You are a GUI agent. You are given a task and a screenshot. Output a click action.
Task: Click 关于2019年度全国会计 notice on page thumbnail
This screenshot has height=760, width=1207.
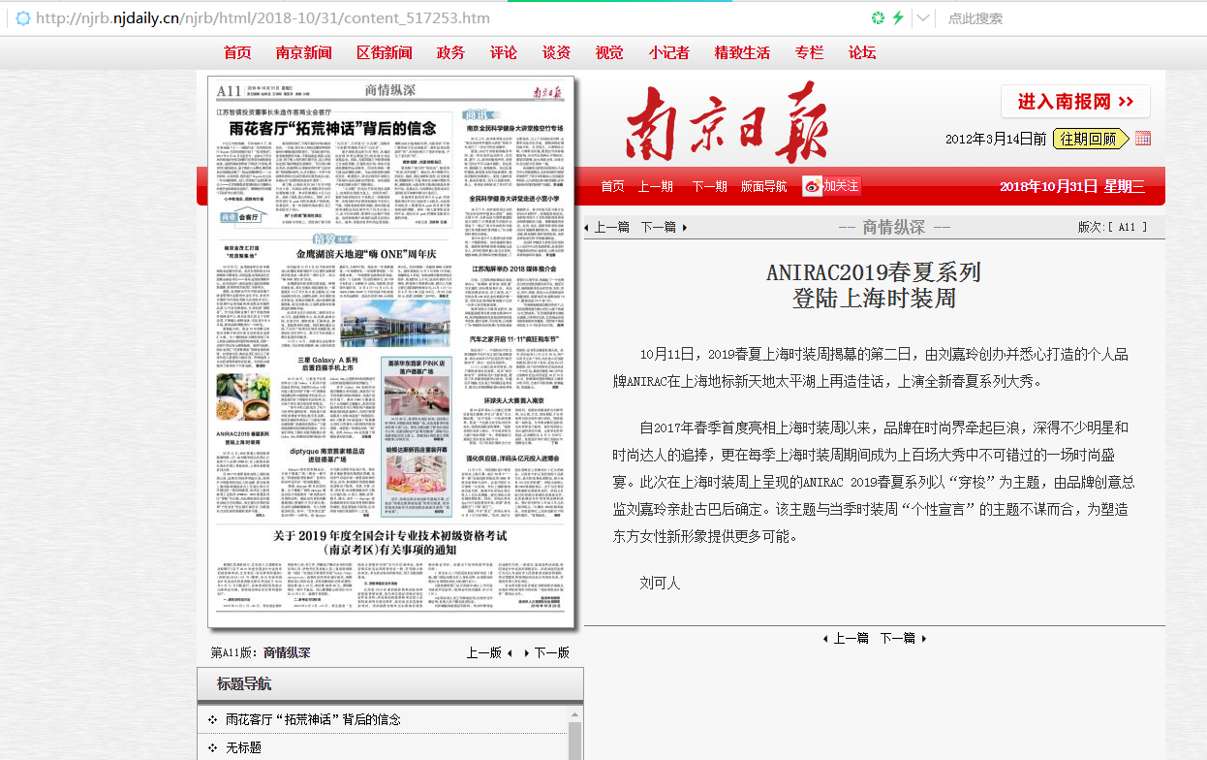pyautogui.click(x=389, y=541)
